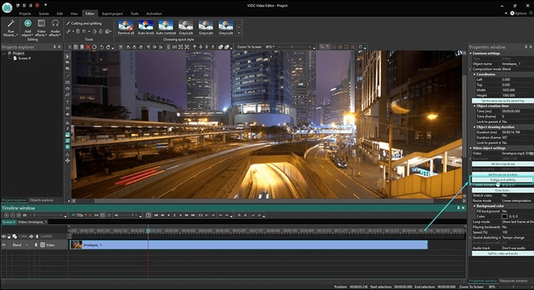534x290 pixels.
Task: Select the timelapse_1 clip on timeline
Action: 249,245
